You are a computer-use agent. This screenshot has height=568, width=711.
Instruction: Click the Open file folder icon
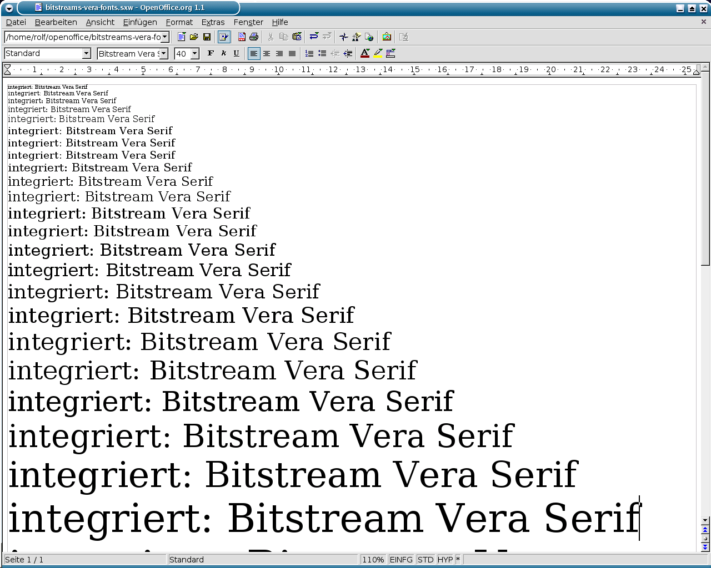coord(194,37)
